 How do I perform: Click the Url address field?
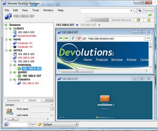click(116, 39)
